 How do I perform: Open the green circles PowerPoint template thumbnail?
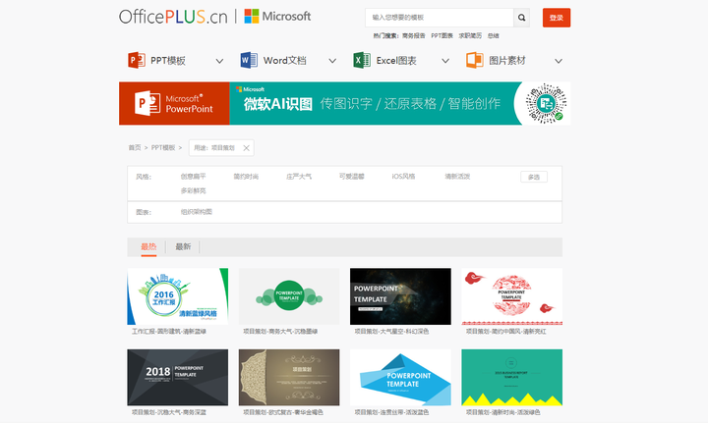[x=289, y=296]
